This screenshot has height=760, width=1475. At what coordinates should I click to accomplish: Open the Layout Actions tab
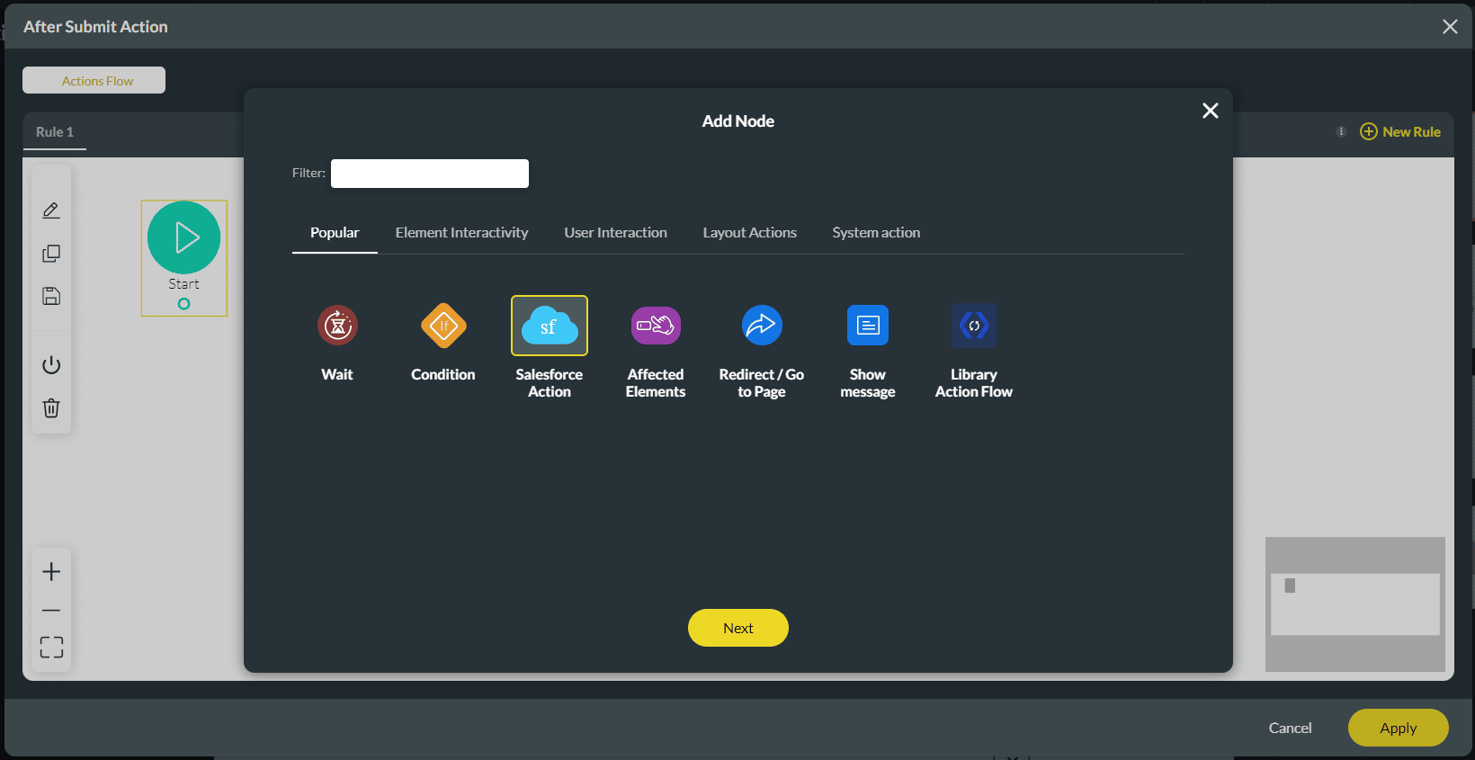tap(749, 233)
